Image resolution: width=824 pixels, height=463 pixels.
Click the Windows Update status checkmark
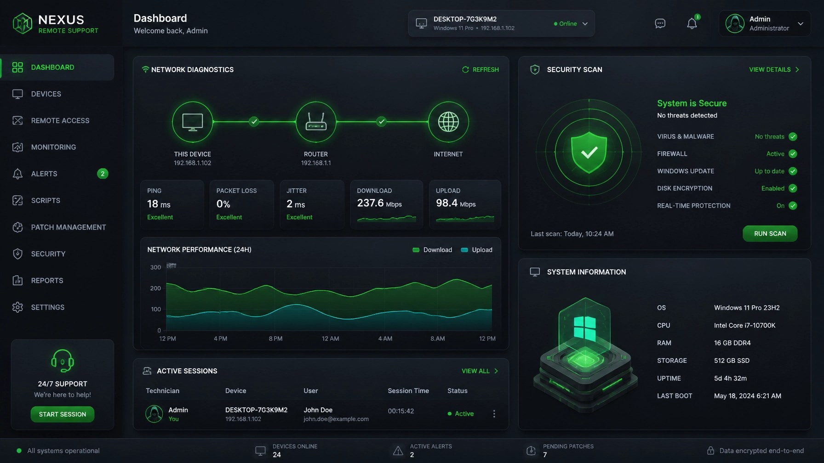(793, 171)
